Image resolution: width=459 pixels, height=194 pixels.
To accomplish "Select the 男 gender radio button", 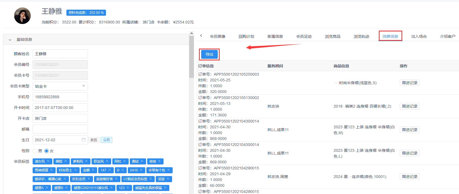I will (35, 151).
